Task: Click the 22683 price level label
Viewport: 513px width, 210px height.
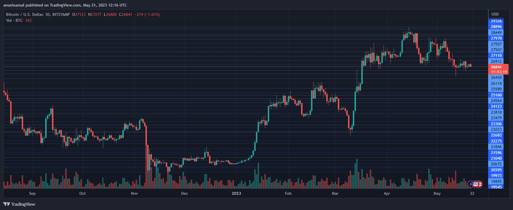Action: 496,135
